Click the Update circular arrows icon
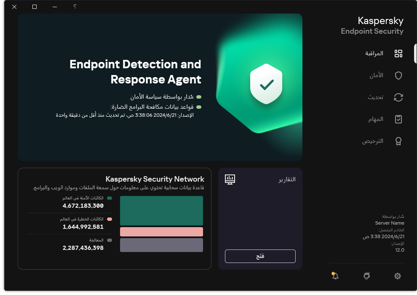 pyautogui.click(x=398, y=97)
